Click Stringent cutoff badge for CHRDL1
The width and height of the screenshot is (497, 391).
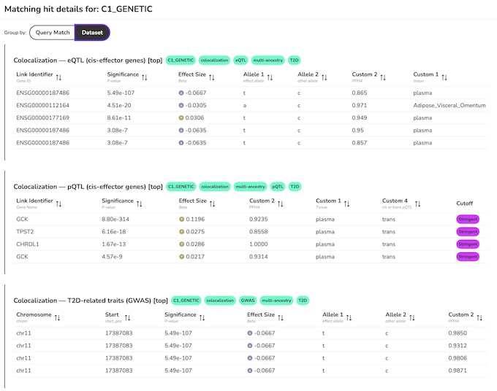tap(468, 244)
